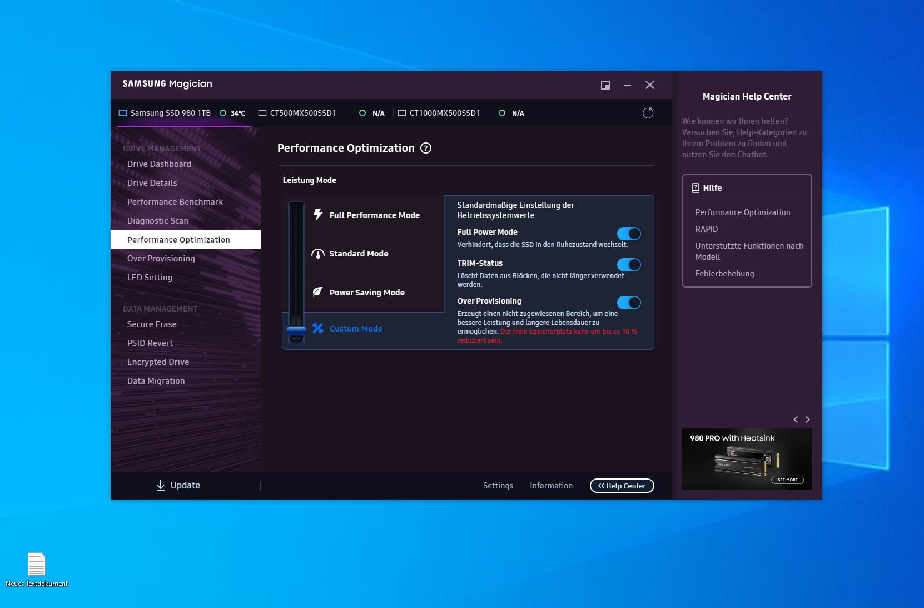Open LED Setting in the sidebar
924x608 pixels.
click(150, 278)
